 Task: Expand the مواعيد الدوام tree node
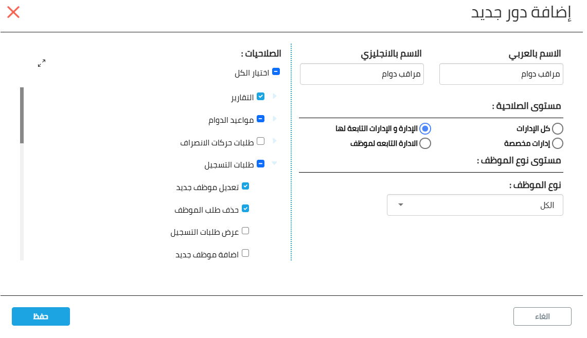(x=274, y=119)
